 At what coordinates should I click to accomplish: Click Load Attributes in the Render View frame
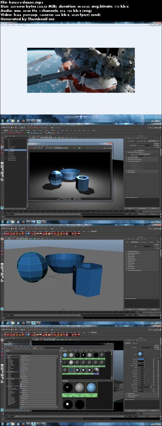tap(142, 208)
